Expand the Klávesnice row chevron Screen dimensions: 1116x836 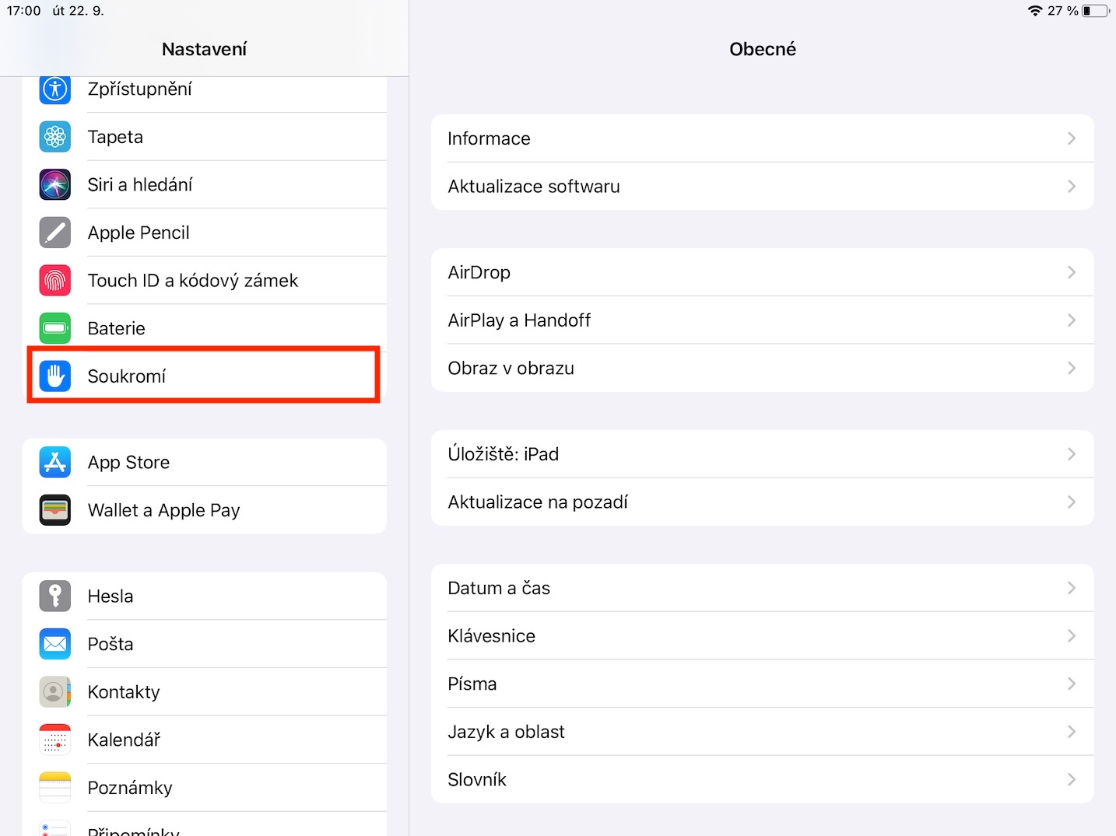coord(1072,636)
